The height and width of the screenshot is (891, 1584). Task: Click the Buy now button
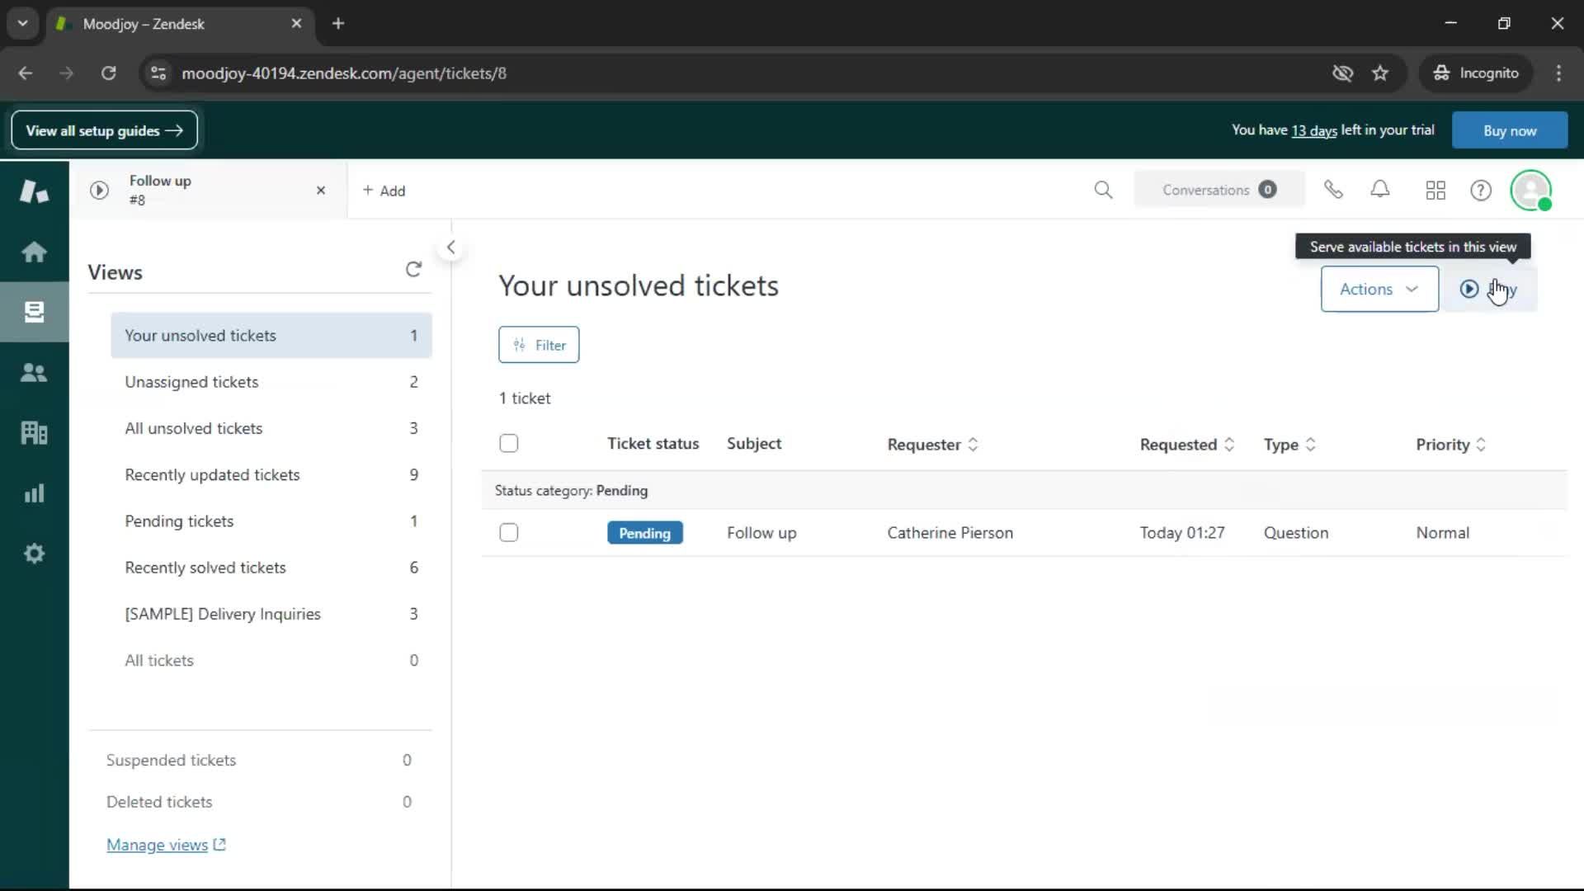pyautogui.click(x=1510, y=130)
